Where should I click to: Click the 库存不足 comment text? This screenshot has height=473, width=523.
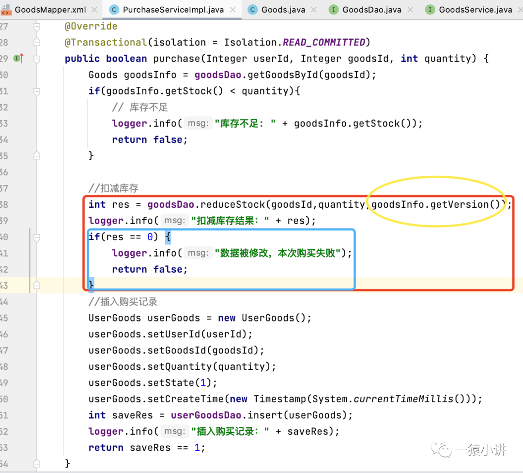point(140,107)
